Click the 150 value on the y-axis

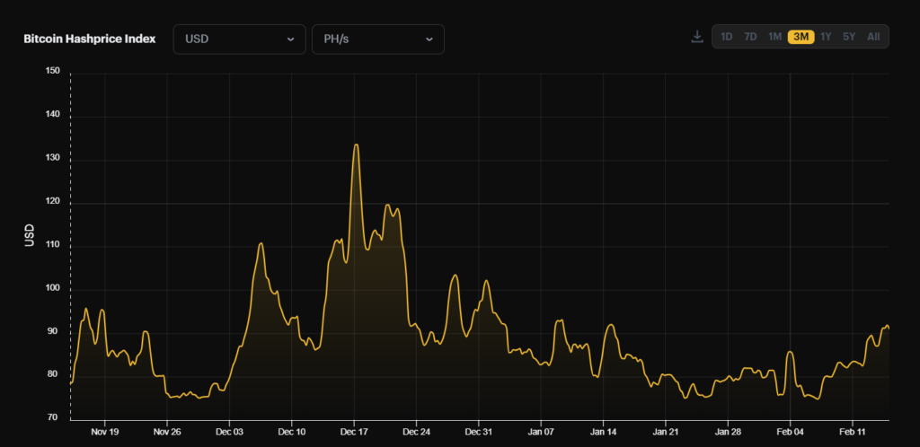(52, 73)
